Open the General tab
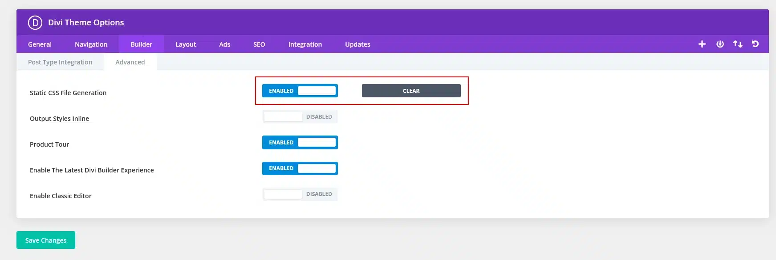Screen dimensions: 776x260 click(x=40, y=44)
